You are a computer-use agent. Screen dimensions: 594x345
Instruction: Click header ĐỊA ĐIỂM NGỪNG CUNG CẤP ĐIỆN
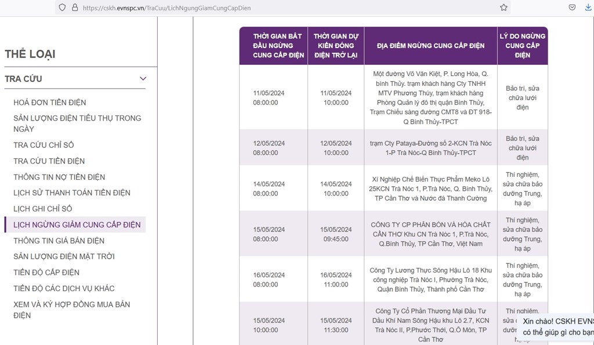pyautogui.click(x=430, y=46)
